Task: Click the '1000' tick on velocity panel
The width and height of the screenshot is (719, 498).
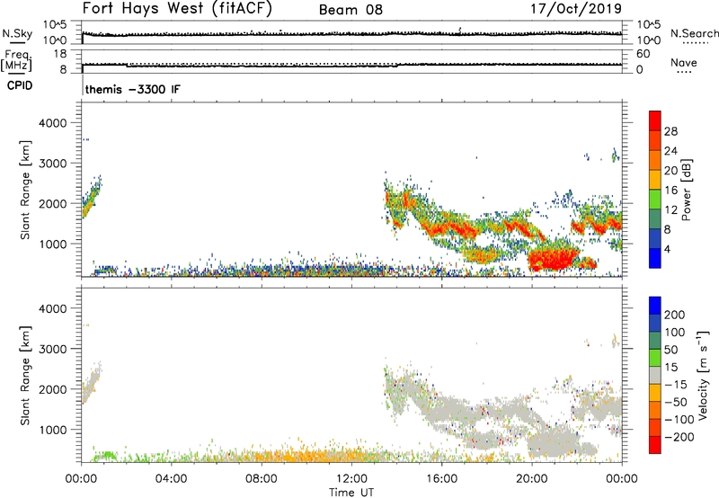Action: coord(53,430)
